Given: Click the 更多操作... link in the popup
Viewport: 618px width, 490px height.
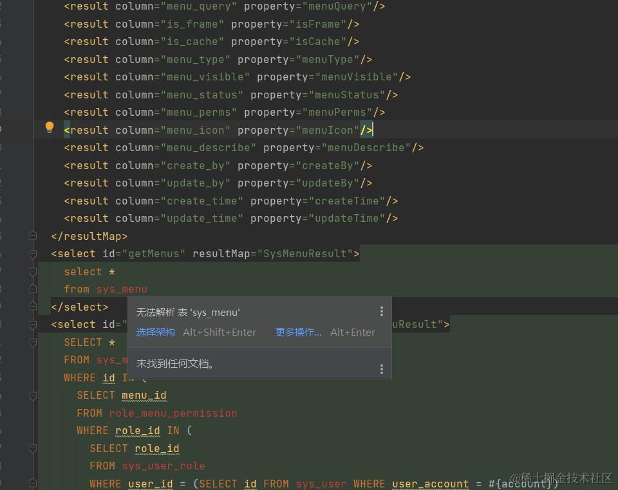Looking at the screenshot, I should [x=298, y=332].
